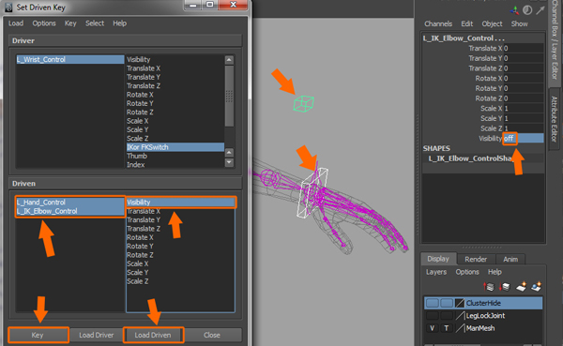Click the LegLockJoint layer color swatch
This screenshot has height=346, width=563.
point(460,315)
